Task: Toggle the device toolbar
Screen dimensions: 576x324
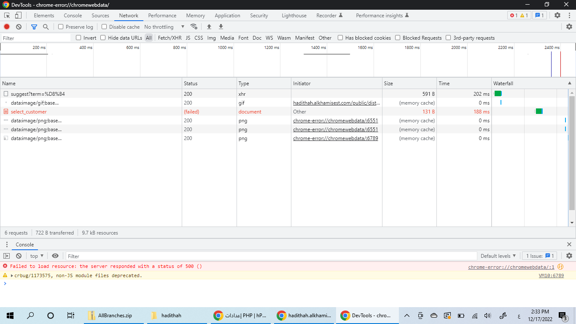Action: coord(17,15)
